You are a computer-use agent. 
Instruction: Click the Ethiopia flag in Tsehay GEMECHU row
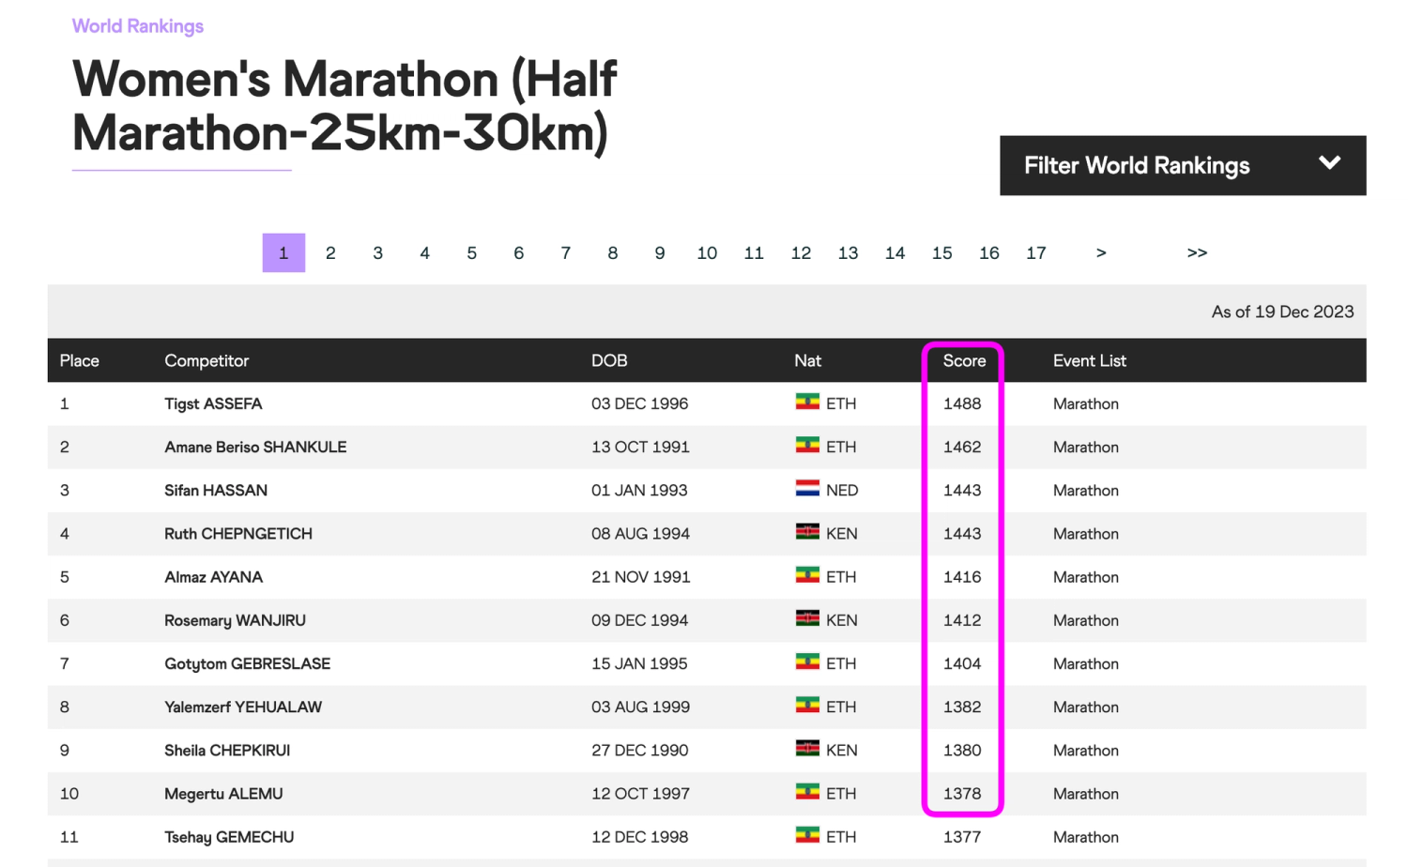(x=807, y=835)
